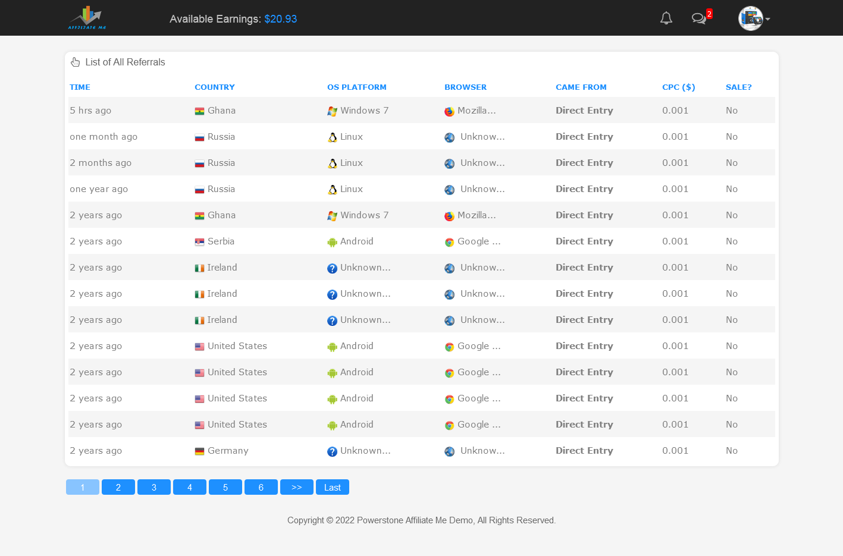Go to page 2 of referrals

(118, 487)
